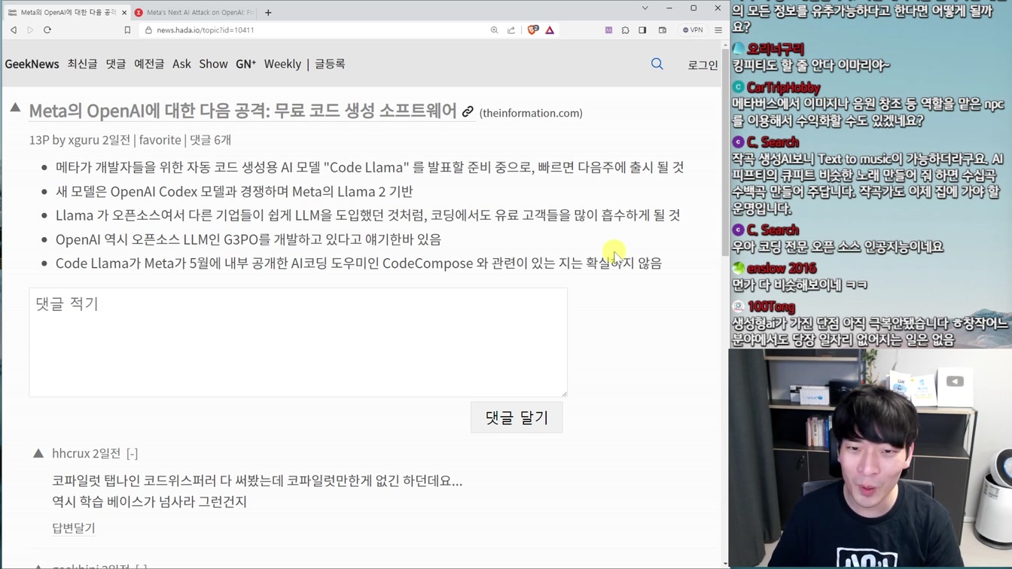Click the 오리너구리 username in chat overlay
Image resolution: width=1012 pixels, height=569 pixels.
(776, 49)
